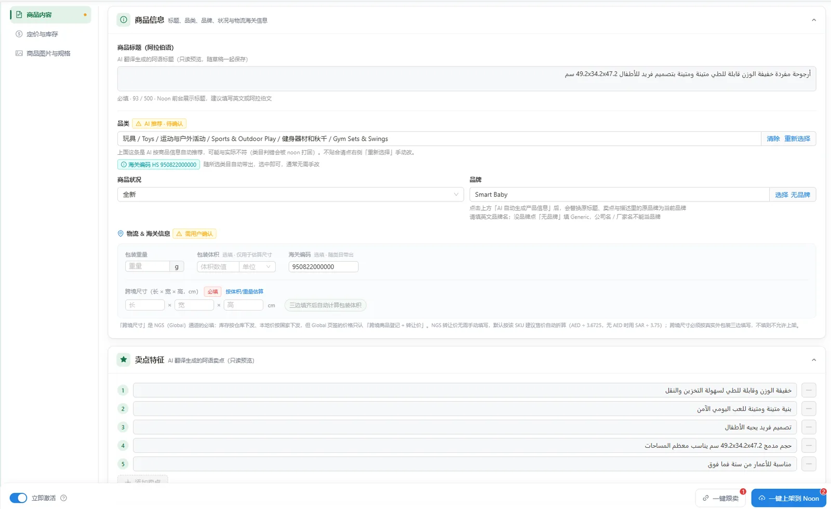The width and height of the screenshot is (831, 509).
Task: Click the package weight 重量 input
Action: click(x=148, y=266)
